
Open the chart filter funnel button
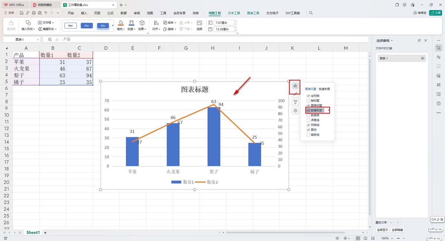tap(295, 102)
